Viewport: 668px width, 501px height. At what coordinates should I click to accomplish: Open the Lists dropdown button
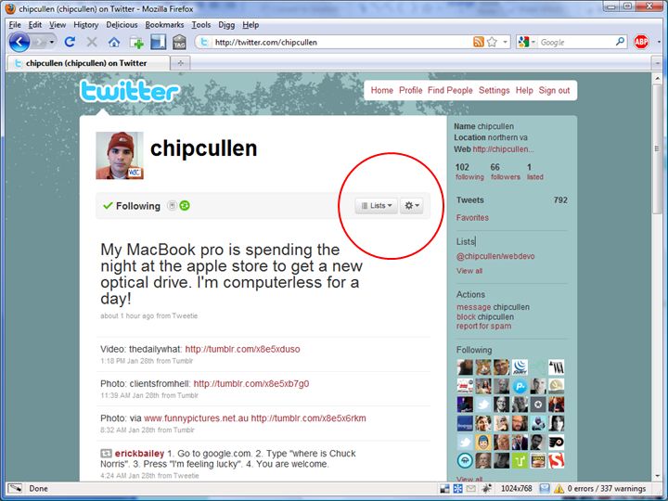pos(376,206)
